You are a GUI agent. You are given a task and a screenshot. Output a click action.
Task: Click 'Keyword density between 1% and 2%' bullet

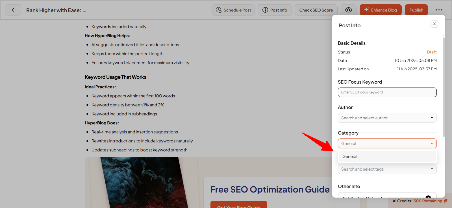(128, 105)
